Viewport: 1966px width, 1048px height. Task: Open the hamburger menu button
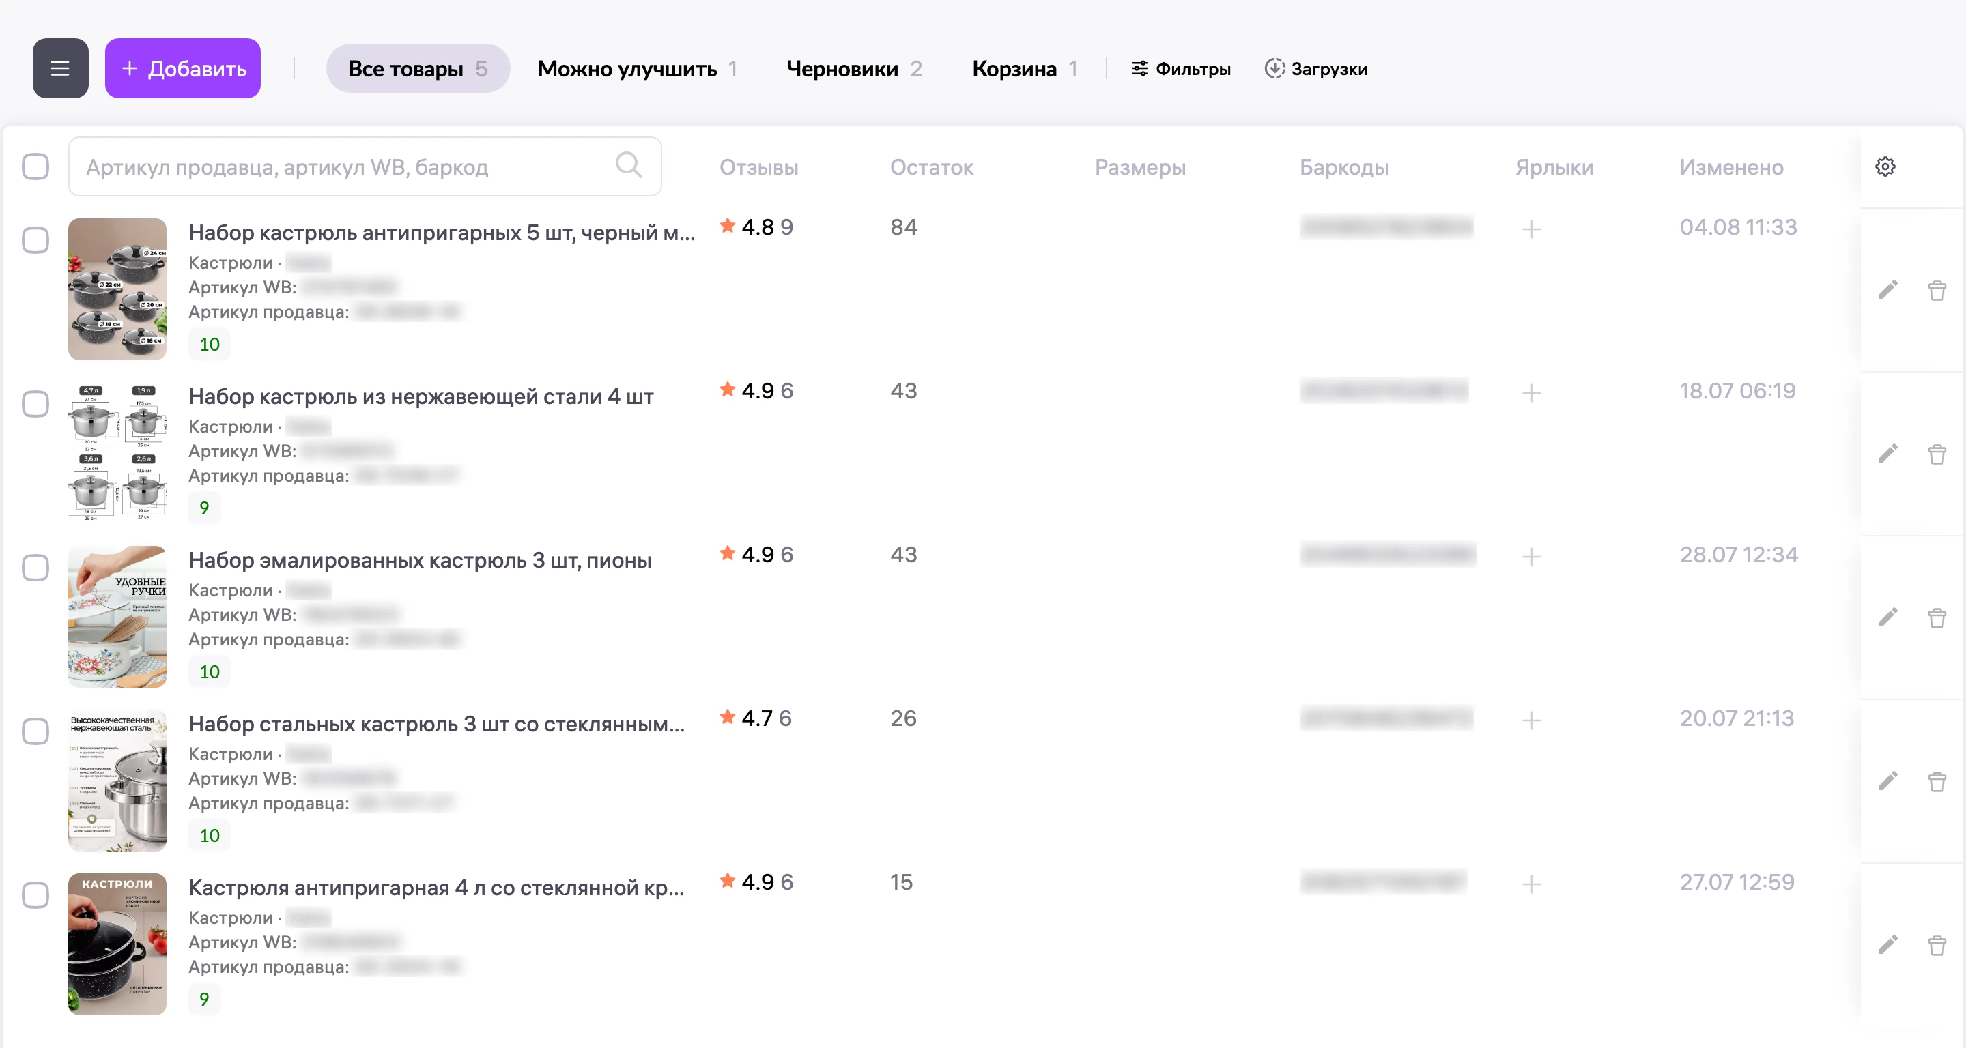pos(60,69)
